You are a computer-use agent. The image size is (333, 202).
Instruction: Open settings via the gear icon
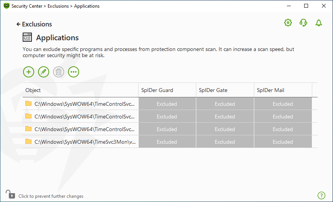(288, 23)
